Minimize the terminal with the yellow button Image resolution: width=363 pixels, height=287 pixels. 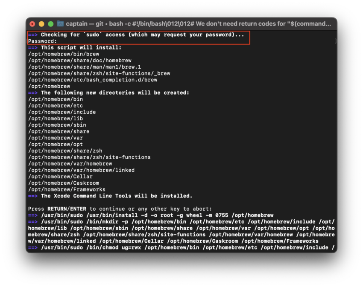(42, 24)
